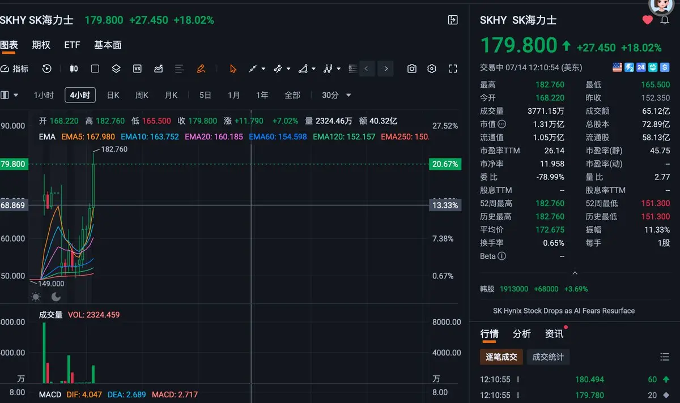Select the 日K timeframe
Viewport: 680px width, 403px height.
(x=113, y=95)
